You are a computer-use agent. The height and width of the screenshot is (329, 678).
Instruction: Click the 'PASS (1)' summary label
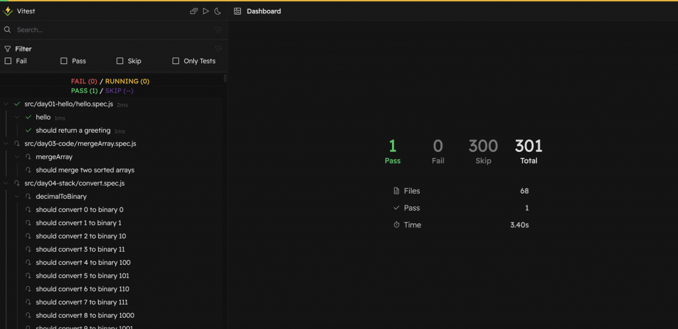(x=84, y=91)
